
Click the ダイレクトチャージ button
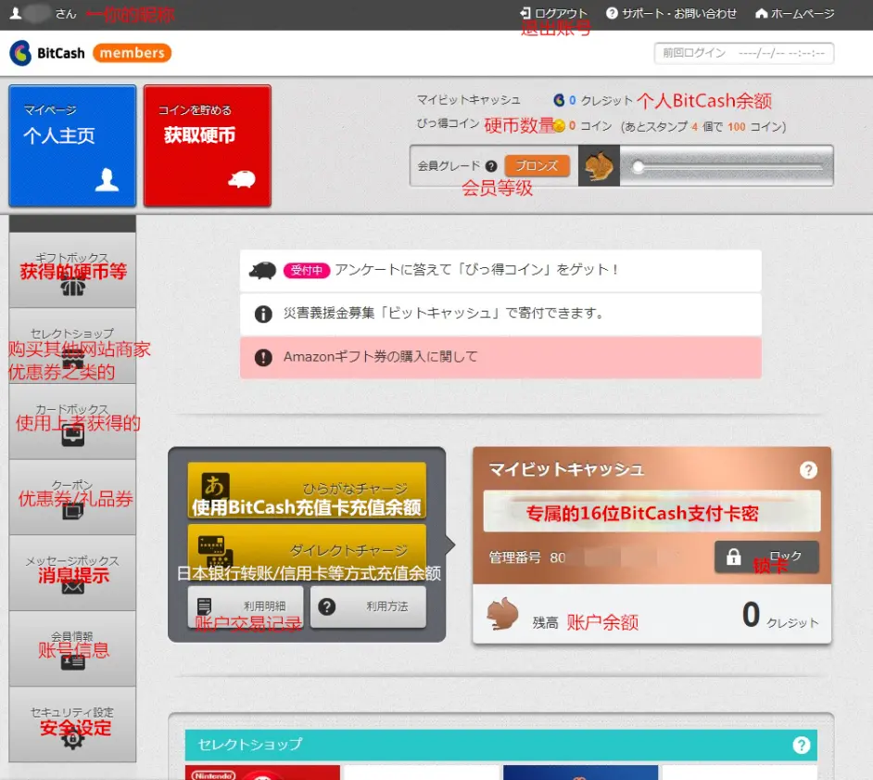point(307,552)
